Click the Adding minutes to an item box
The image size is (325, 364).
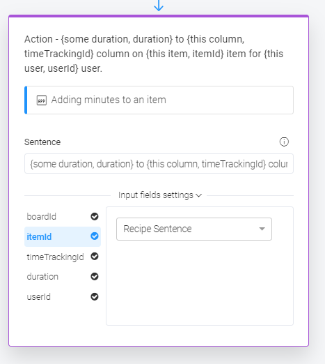tap(159, 100)
